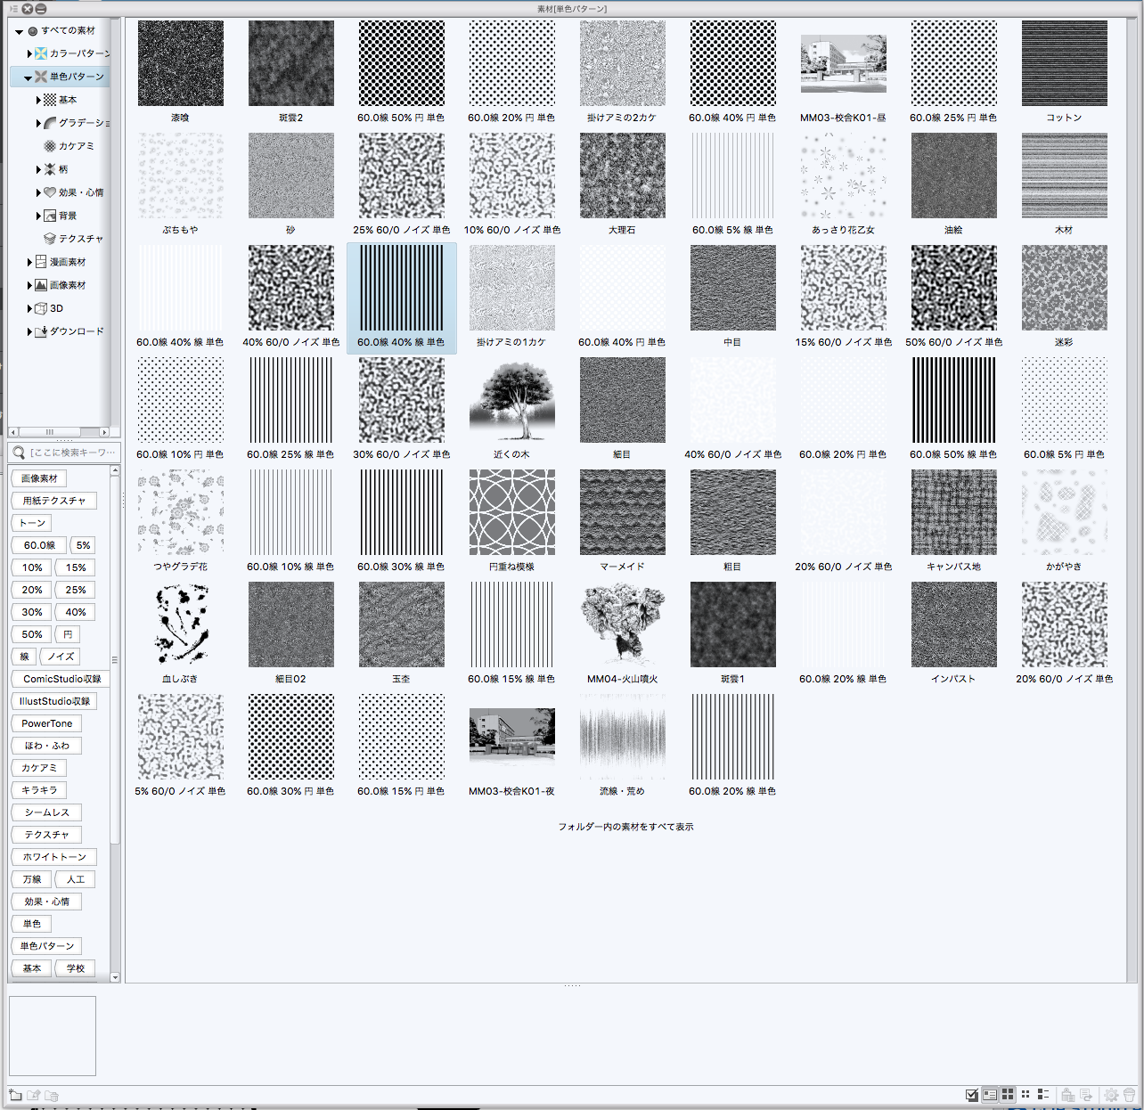1144x1110 pixels.
Task: Click the search magnifier icon
Action: [19, 453]
